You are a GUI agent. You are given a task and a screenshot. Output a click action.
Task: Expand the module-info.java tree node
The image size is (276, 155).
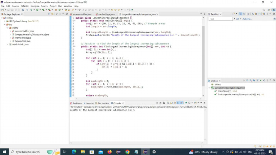pos(8,44)
